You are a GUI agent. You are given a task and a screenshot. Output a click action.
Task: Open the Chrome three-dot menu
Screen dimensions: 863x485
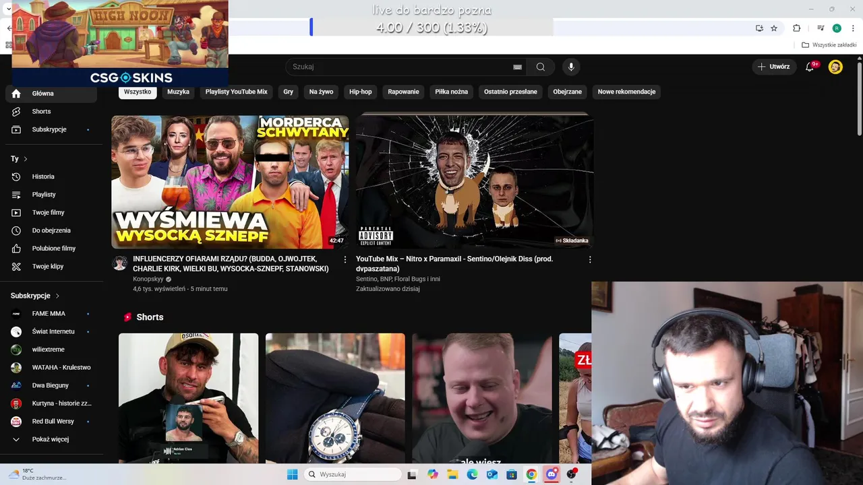[x=852, y=28]
